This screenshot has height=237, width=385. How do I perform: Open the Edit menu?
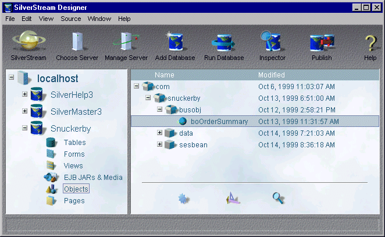click(27, 19)
